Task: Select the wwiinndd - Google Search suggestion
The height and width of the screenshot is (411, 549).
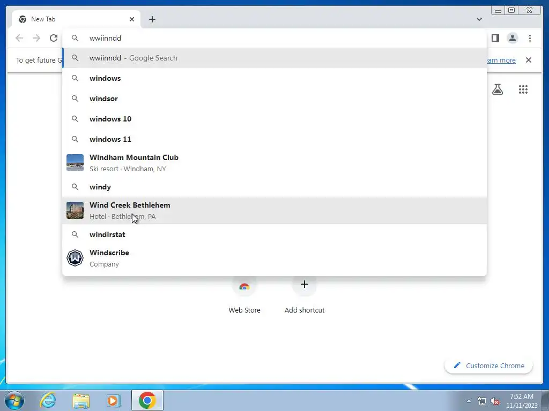Action: (274, 58)
